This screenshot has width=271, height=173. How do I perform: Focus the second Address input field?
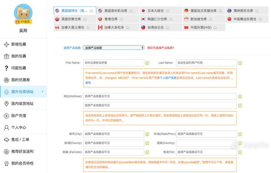pyautogui.click(x=160, y=105)
